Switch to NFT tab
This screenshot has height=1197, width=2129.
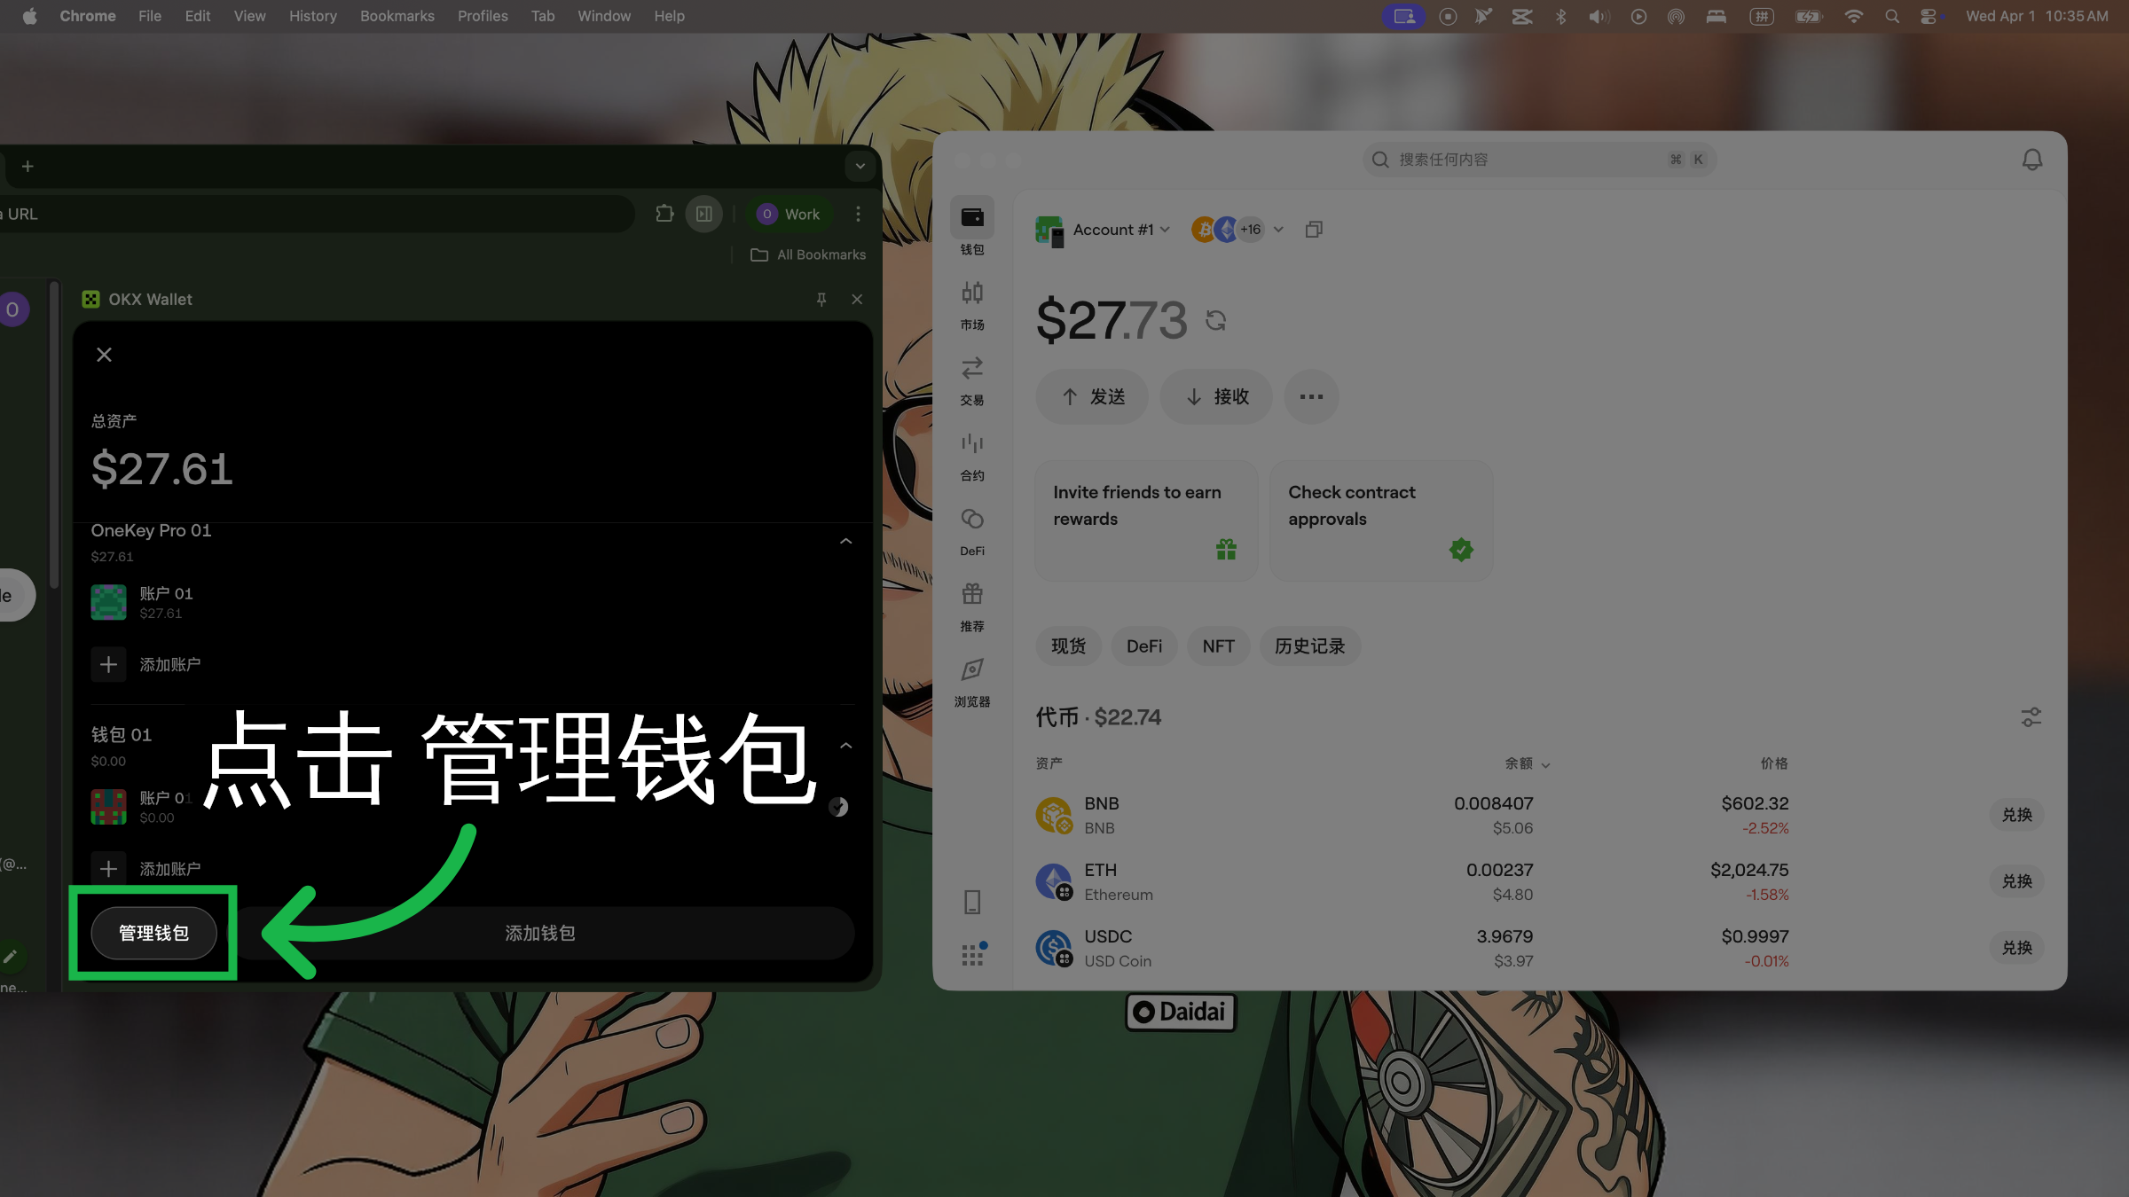point(1218,646)
